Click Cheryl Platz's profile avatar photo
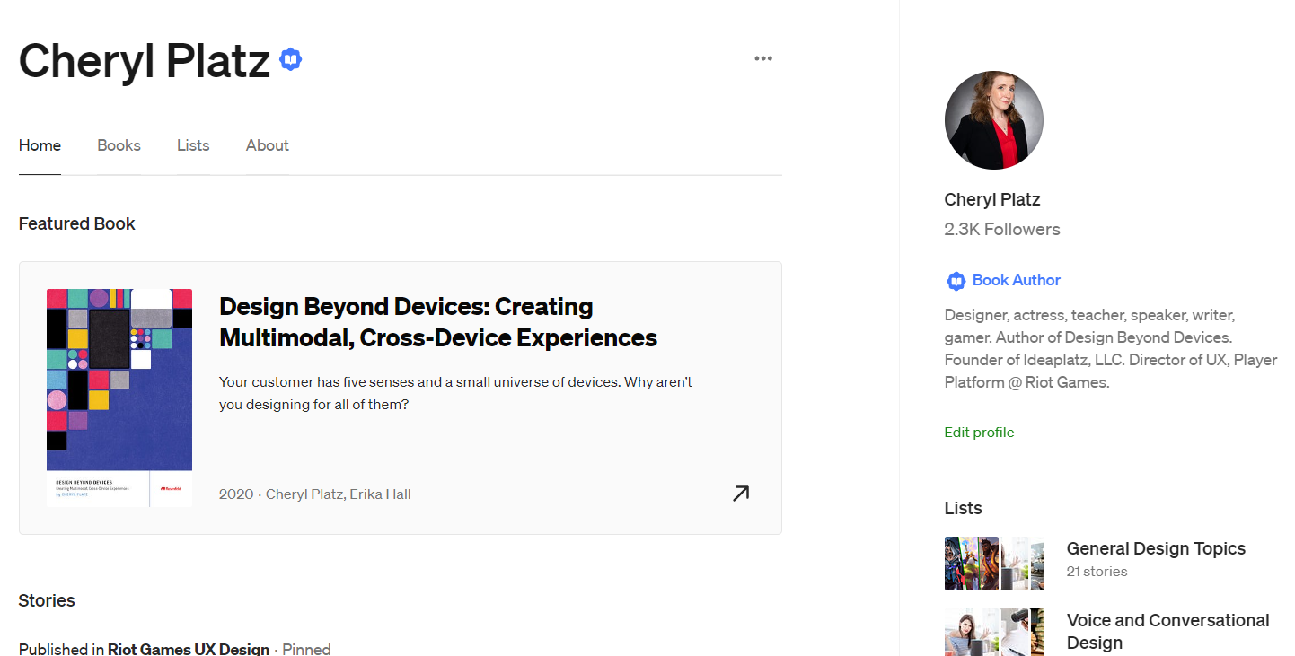The height and width of the screenshot is (656, 1295). 993,120
